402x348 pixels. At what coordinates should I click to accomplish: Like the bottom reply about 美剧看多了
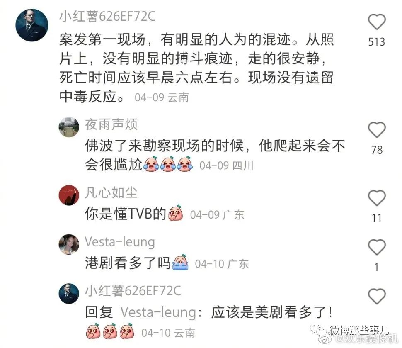coord(377,296)
